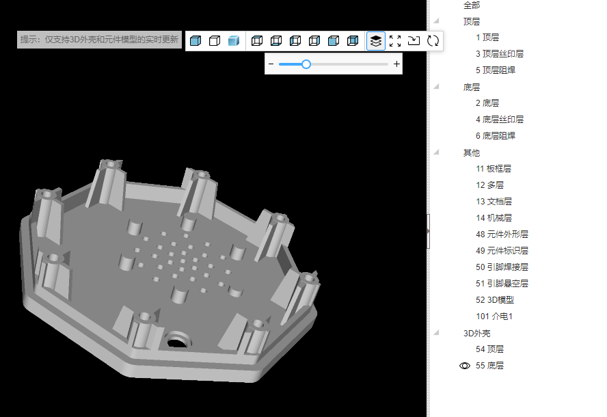
Task: Select layer 2 底层
Action: [x=487, y=103]
